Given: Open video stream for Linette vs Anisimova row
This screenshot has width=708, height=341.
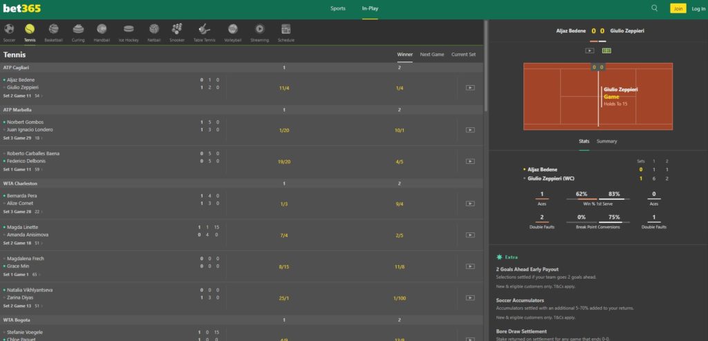Looking at the screenshot, I should (x=470, y=235).
